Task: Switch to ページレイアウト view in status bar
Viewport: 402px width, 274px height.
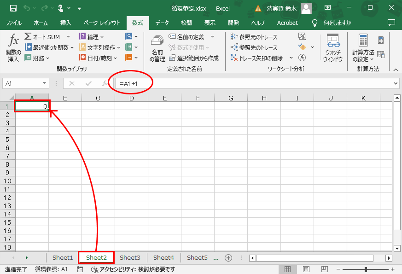Action: coord(306,268)
